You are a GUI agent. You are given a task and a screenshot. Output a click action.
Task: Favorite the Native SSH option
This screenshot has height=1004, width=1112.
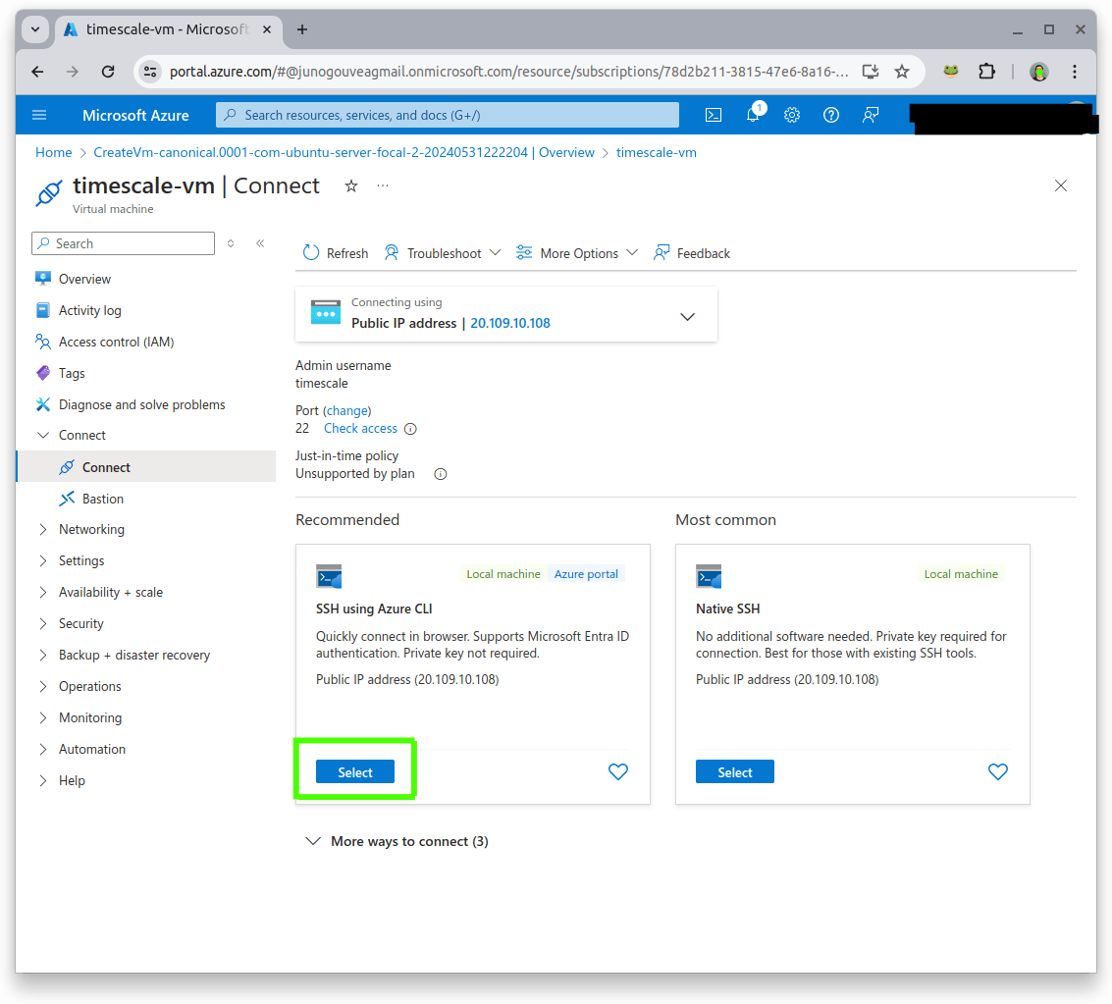click(997, 771)
